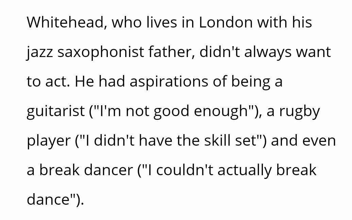Click the word "lives" in first line
The width and height of the screenshot is (352, 220).
162,22
